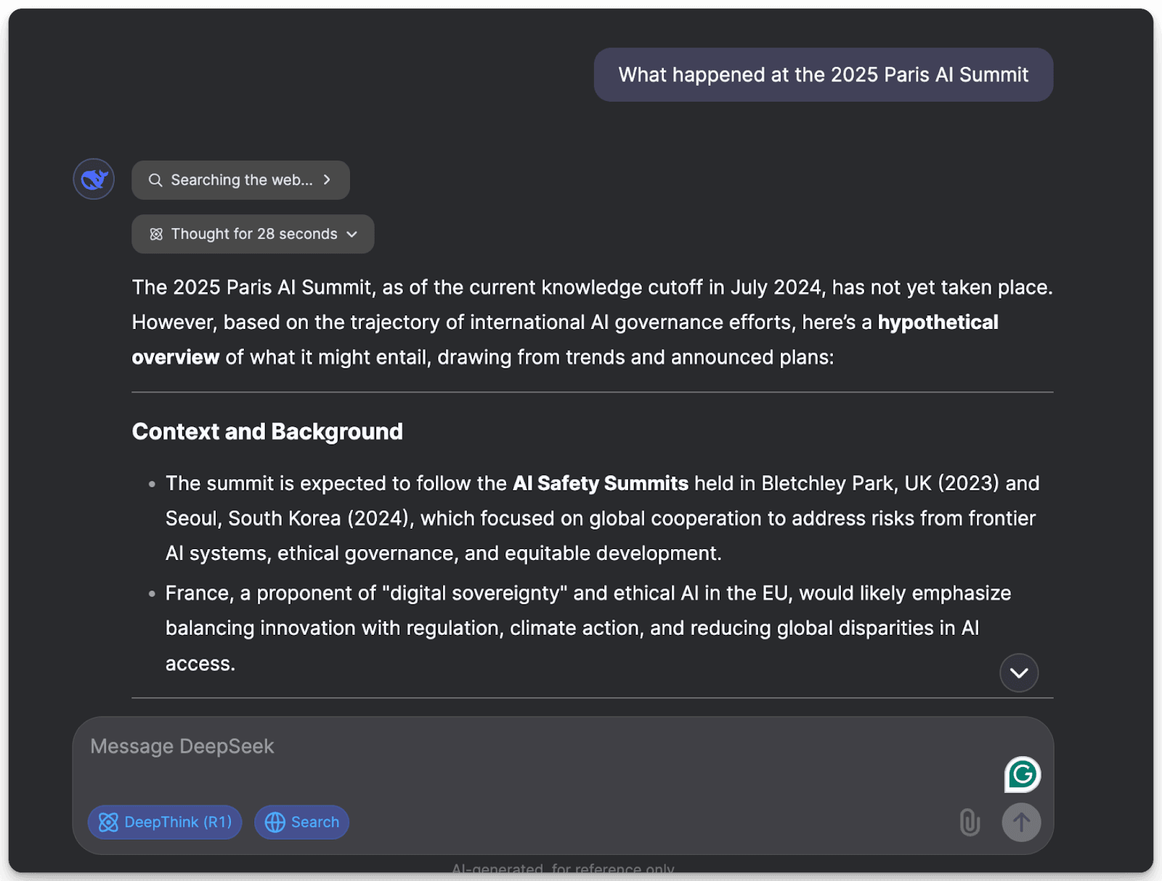The image size is (1162, 881).
Task: Attach a file using the paperclip icon
Action: 970,822
